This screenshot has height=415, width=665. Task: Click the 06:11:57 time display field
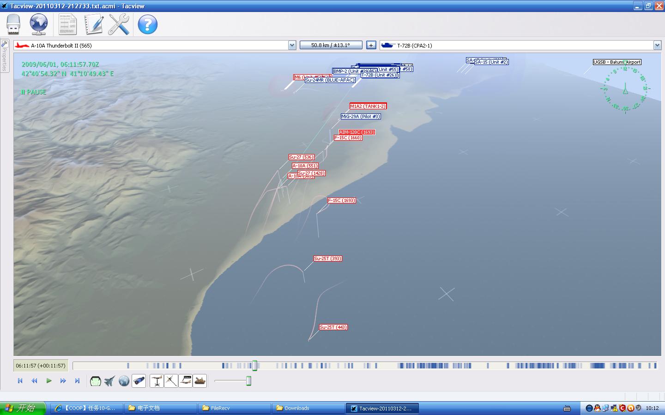pos(41,366)
